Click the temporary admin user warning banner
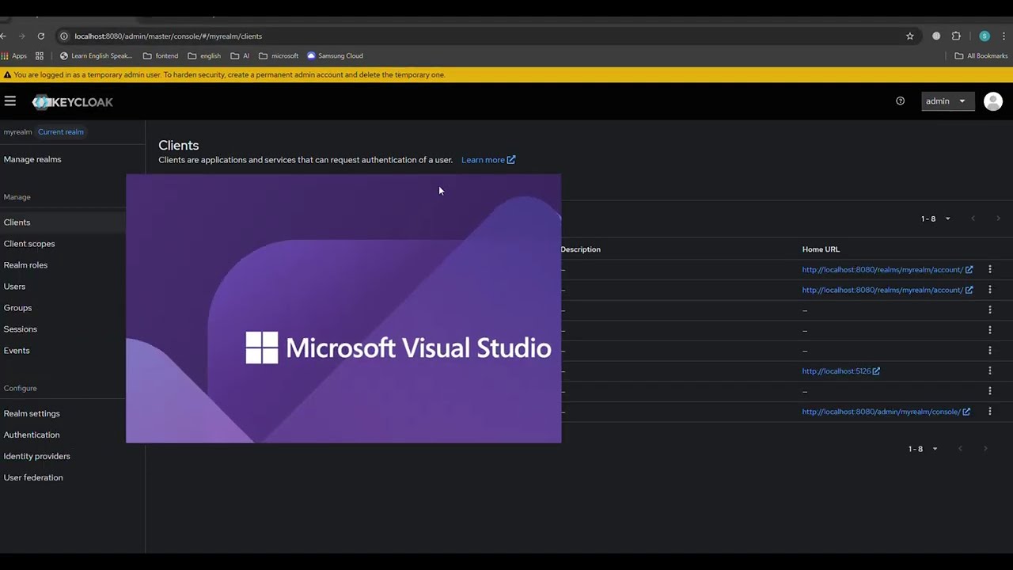This screenshot has height=570, width=1013. pos(506,74)
